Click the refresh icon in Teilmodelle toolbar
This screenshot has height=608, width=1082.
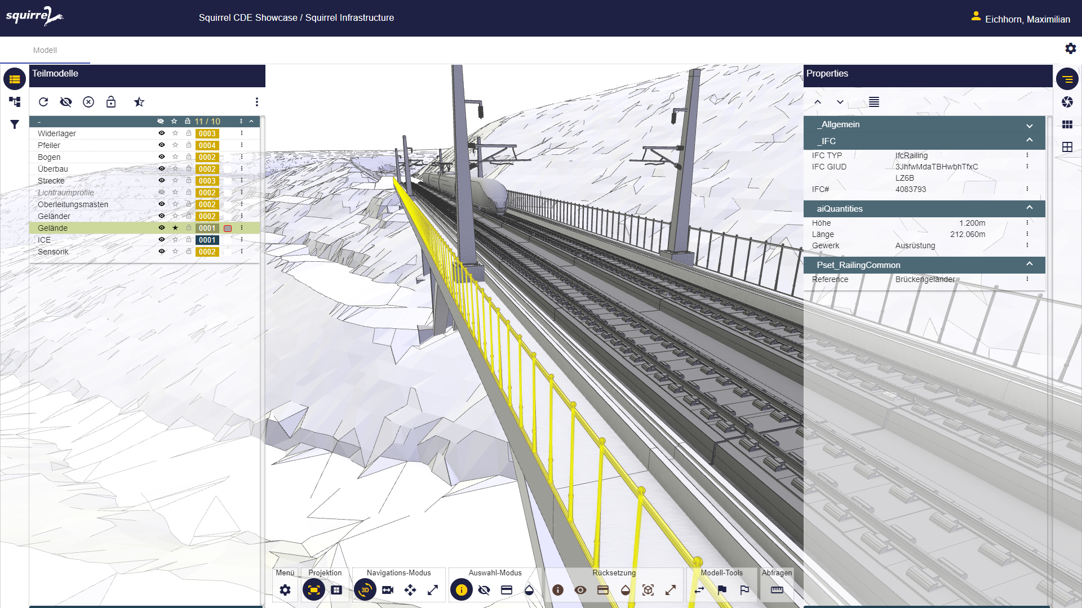(43, 102)
